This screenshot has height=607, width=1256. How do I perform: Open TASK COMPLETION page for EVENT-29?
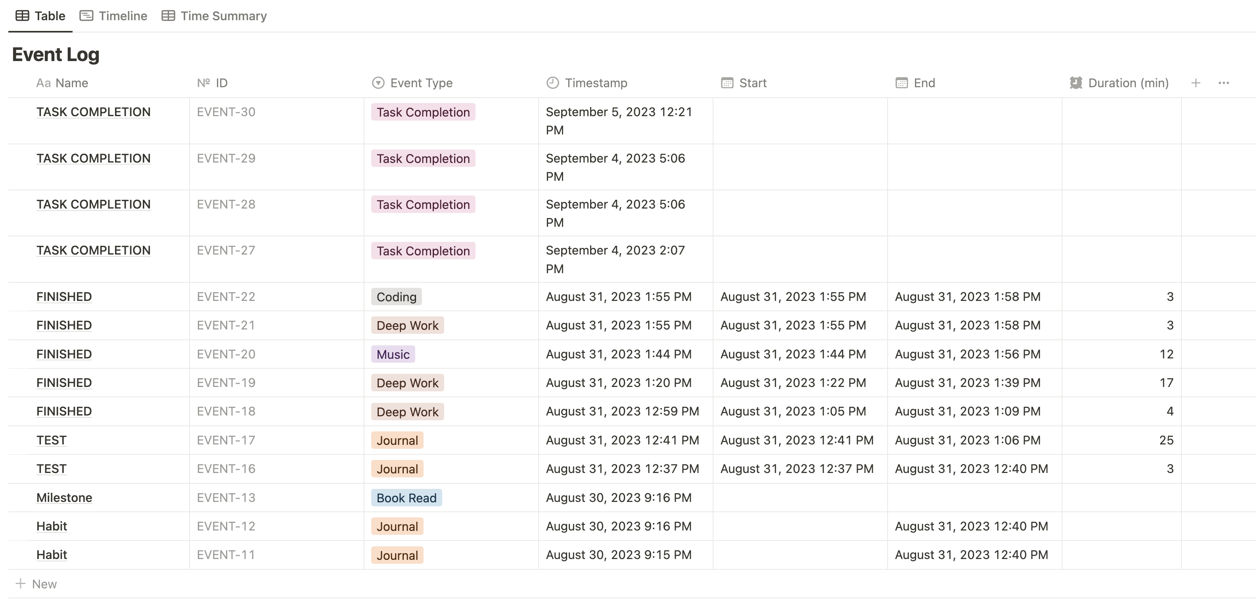93,159
